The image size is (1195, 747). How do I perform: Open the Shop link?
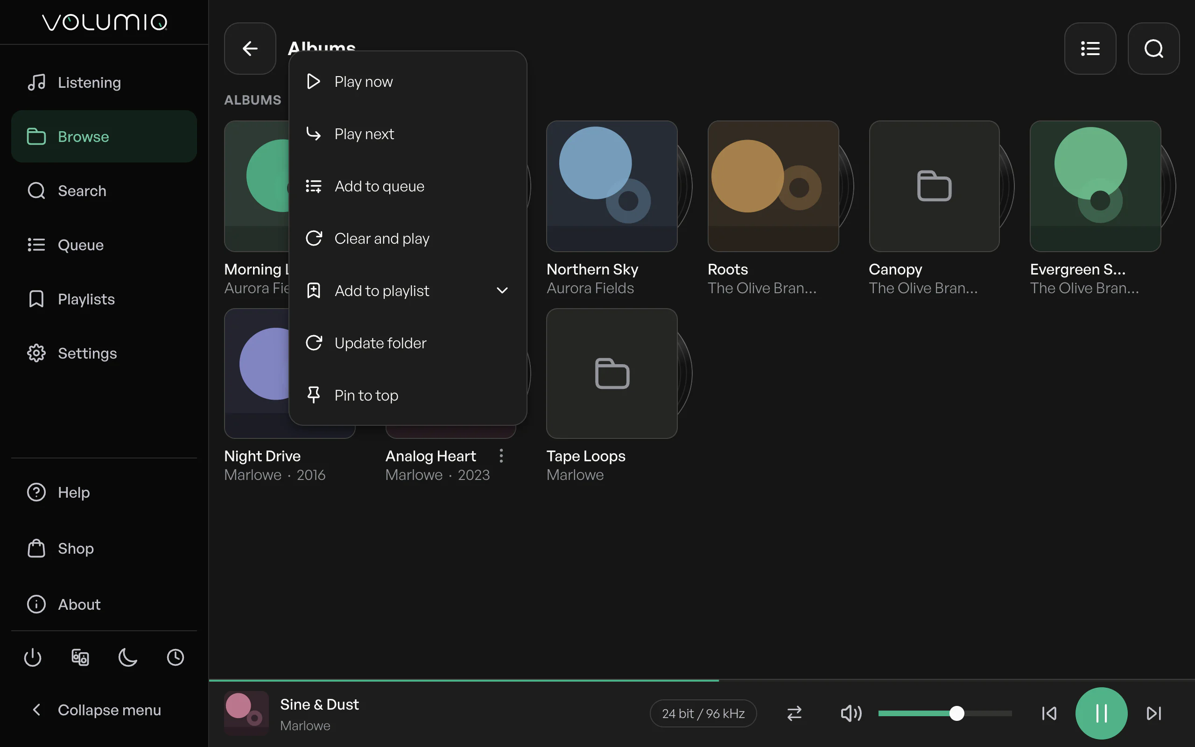(104, 549)
